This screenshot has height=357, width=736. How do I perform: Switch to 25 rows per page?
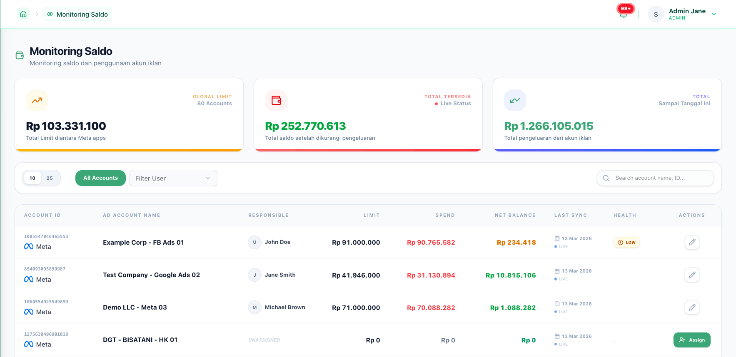pos(50,178)
